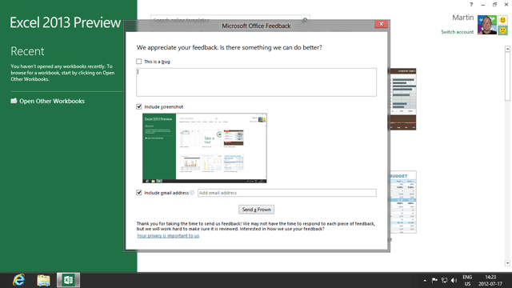Click the info icon beside email address

point(192,193)
